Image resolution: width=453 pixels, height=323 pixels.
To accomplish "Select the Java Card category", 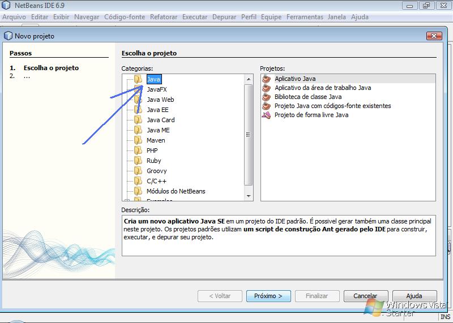I will tap(161, 120).
